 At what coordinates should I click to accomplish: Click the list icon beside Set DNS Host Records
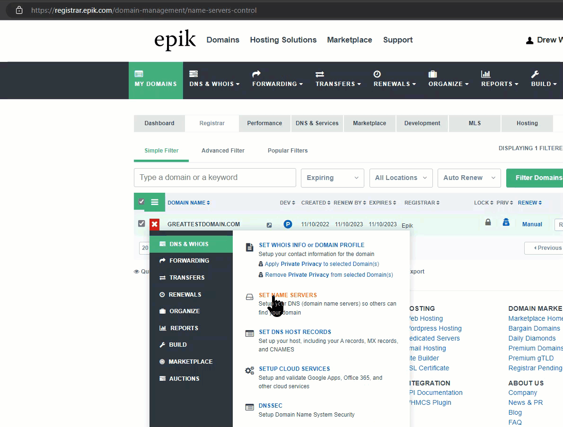pos(249,334)
